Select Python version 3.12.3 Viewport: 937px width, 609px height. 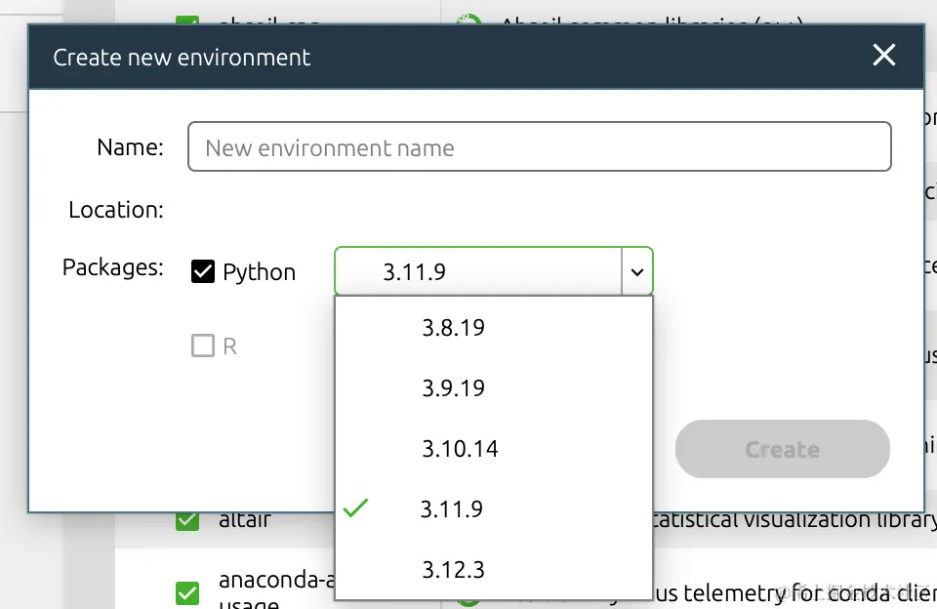pyautogui.click(x=453, y=569)
